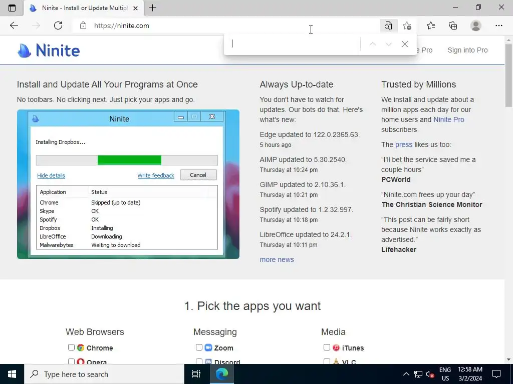The image size is (513, 384).
Task: Tick the Chrome checkbox
Action: 71,347
